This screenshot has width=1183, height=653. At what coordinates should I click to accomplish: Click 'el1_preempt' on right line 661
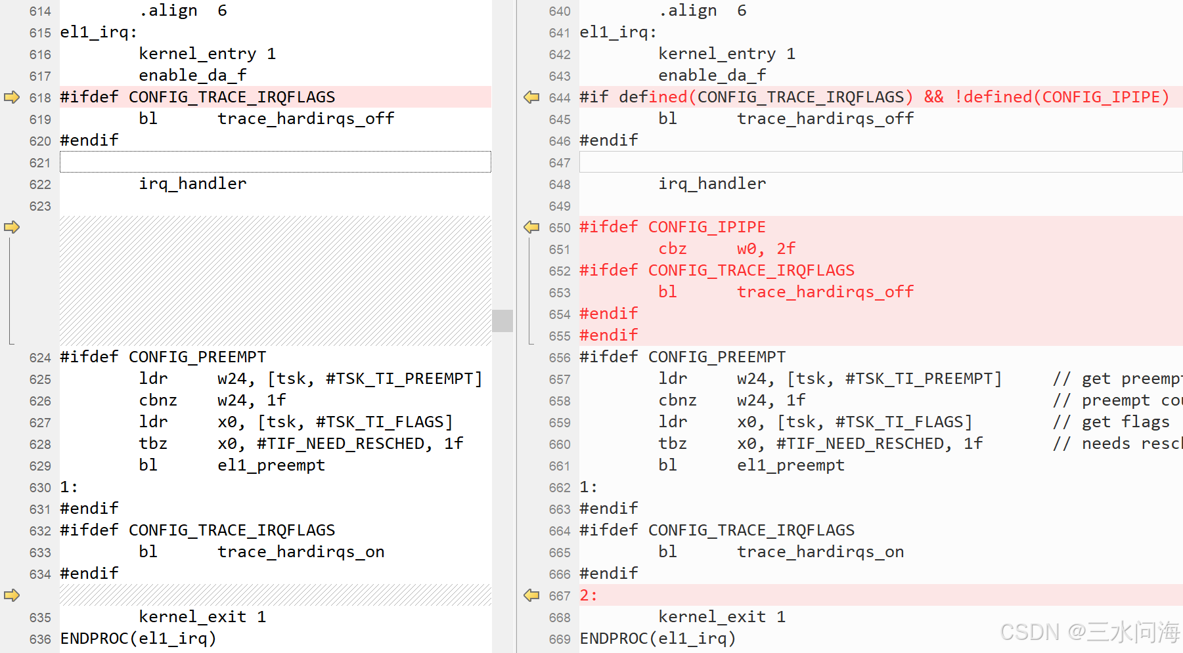(791, 465)
